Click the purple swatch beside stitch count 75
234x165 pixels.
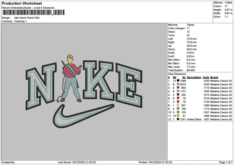click(178, 98)
